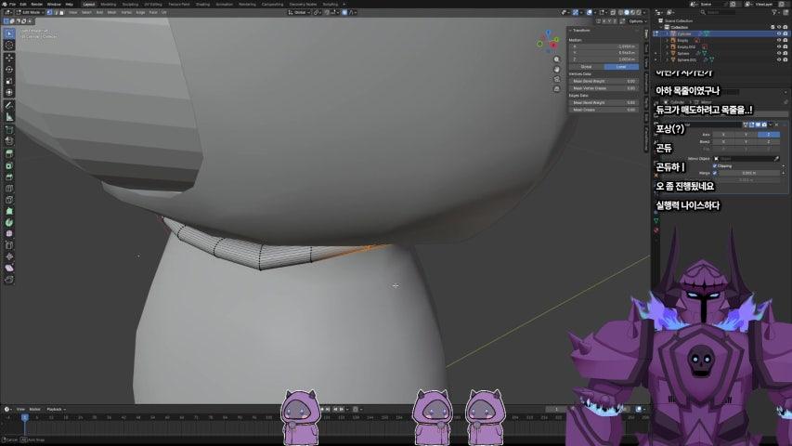Toggle Collection visibility eye
This screenshot has width=792, height=446.
(778, 27)
